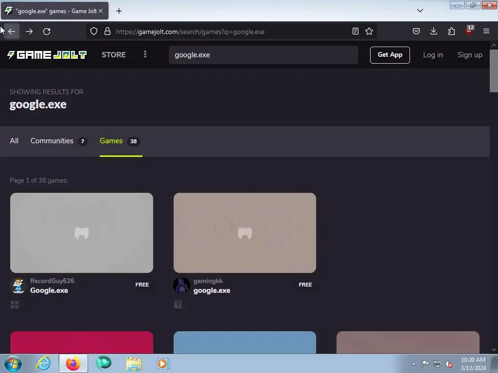Switch to the Communities tab
This screenshot has height=373, width=498.
[59, 141]
